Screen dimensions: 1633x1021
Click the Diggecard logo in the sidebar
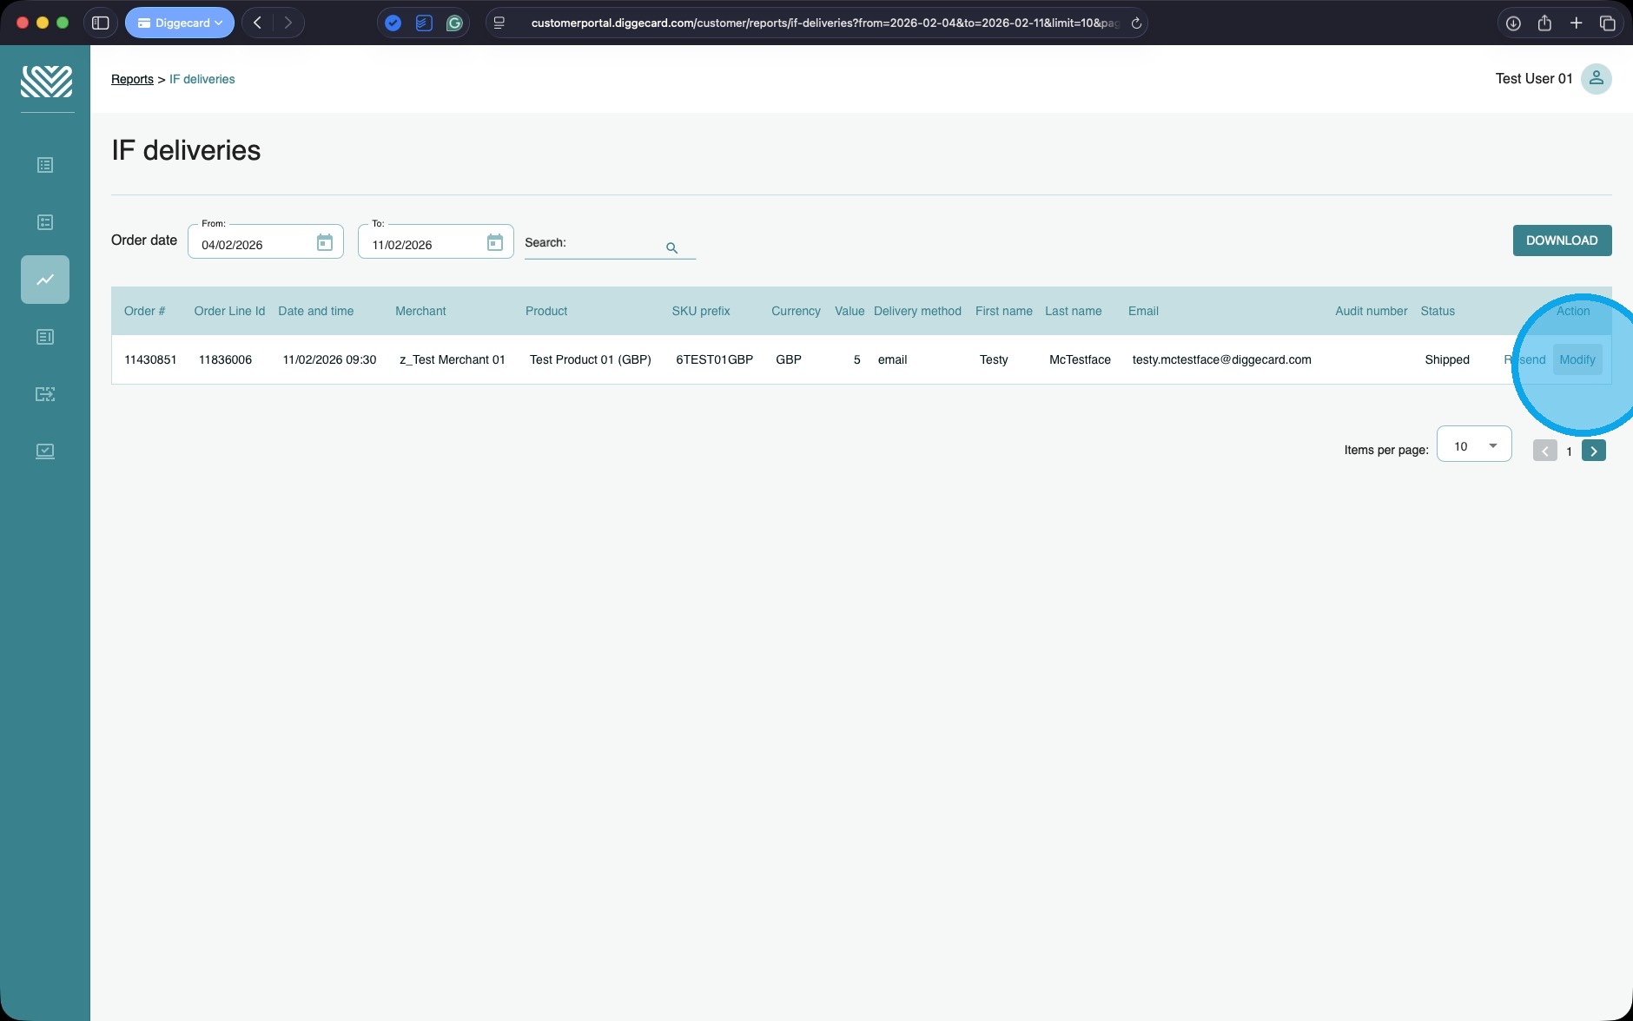[46, 81]
